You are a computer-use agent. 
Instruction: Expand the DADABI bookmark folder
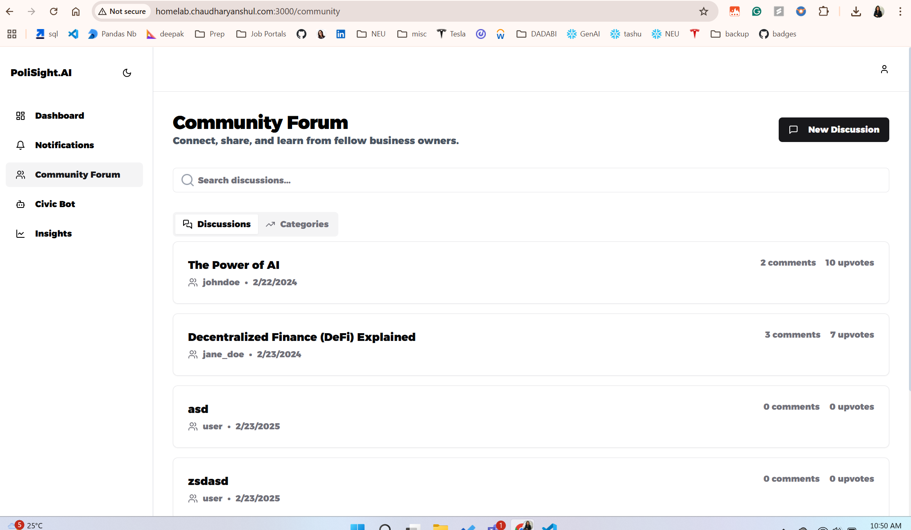(x=536, y=34)
